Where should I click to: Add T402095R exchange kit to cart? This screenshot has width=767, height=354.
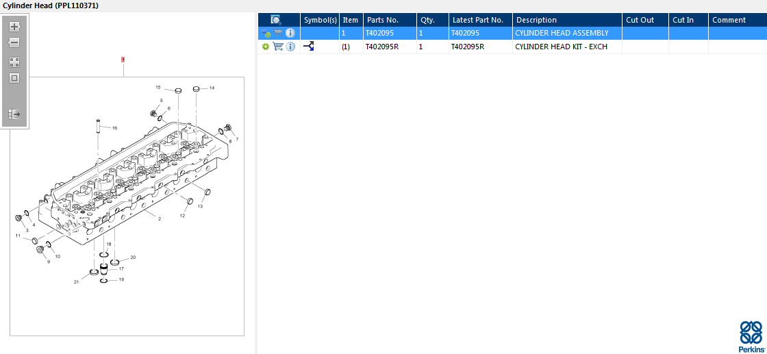coord(278,47)
